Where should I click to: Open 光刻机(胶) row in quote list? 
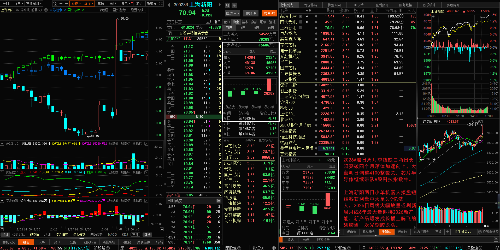(347, 56)
